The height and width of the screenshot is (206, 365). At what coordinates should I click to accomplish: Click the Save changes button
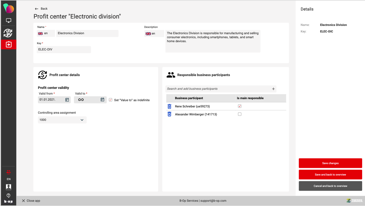tap(330, 163)
